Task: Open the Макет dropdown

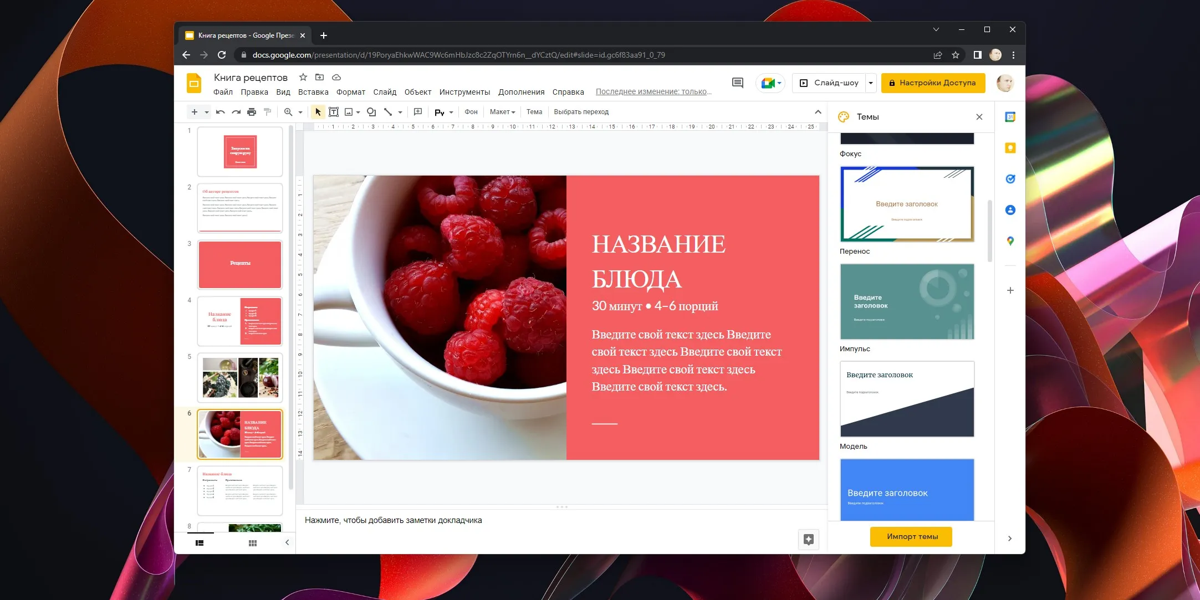Action: 502,112
